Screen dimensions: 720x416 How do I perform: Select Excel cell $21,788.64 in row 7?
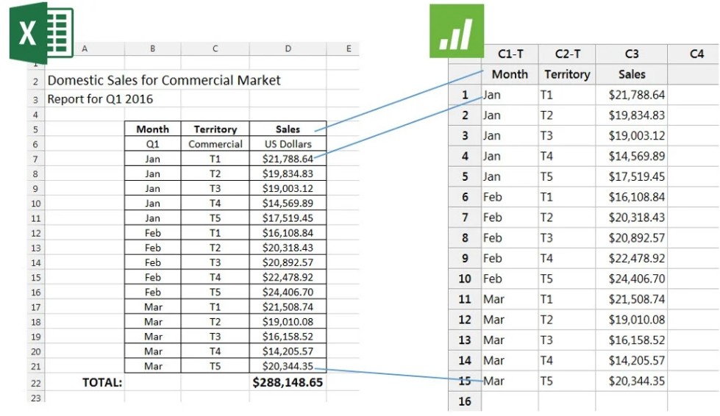coord(288,159)
